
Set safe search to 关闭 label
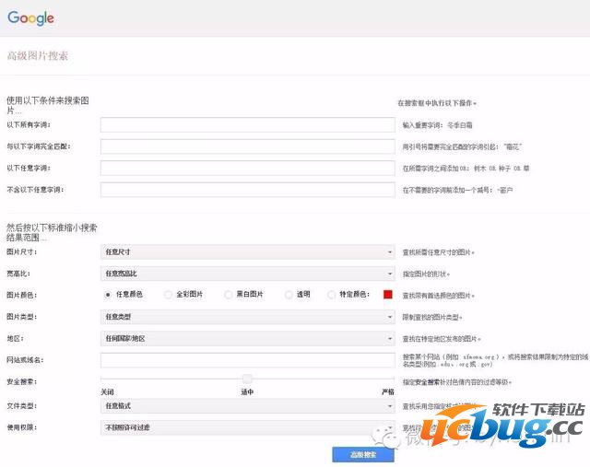pos(107,391)
